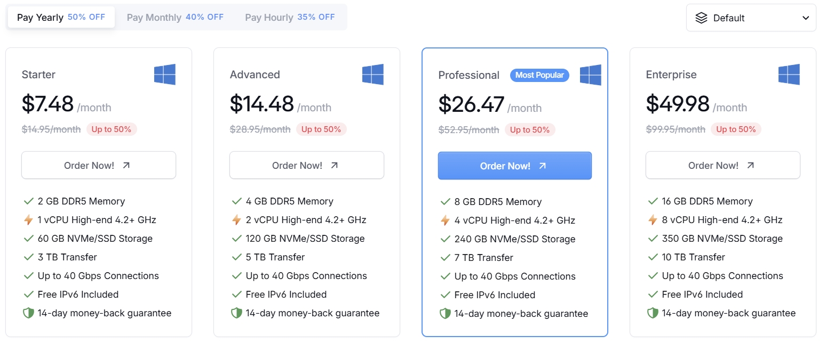Screen dimensions: 826x344
Task: Click the Windows logo on Professional plan
Action: coord(591,75)
